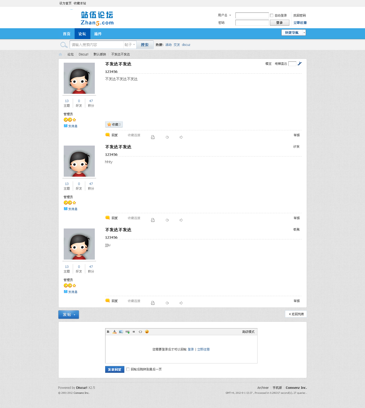
Task: Click the 回复 reply button in jjju post
Action: pyautogui.click(x=112, y=301)
